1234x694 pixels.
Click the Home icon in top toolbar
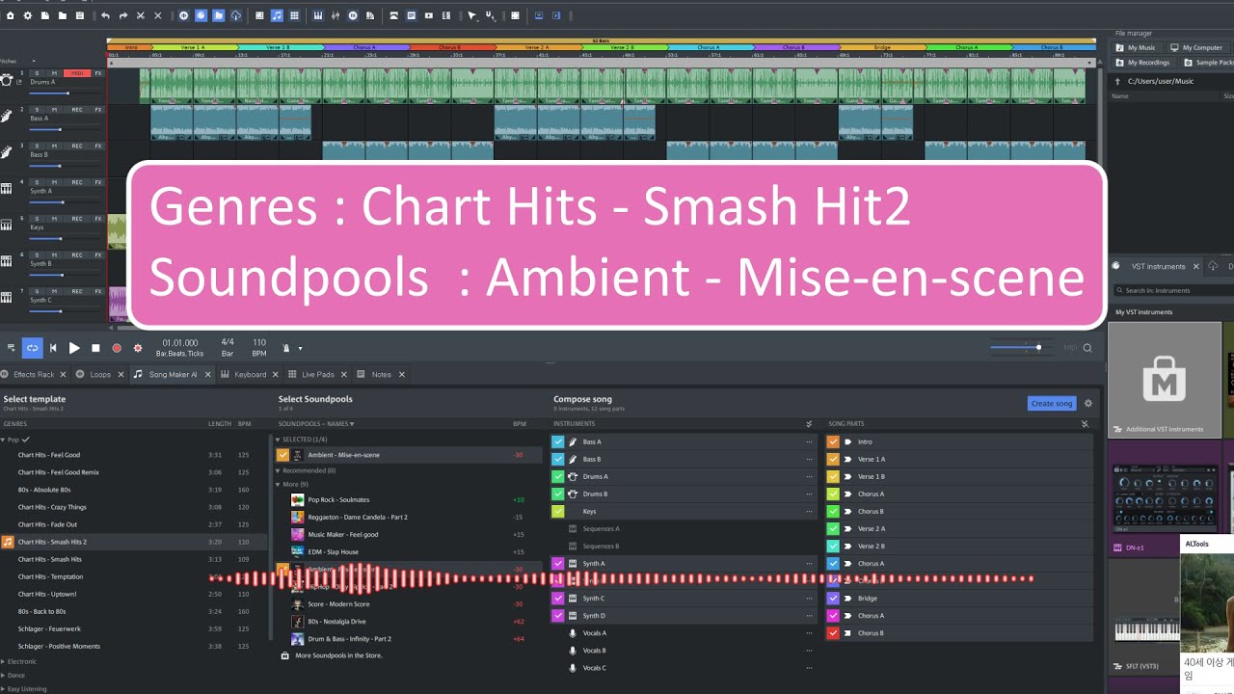(x=11, y=15)
